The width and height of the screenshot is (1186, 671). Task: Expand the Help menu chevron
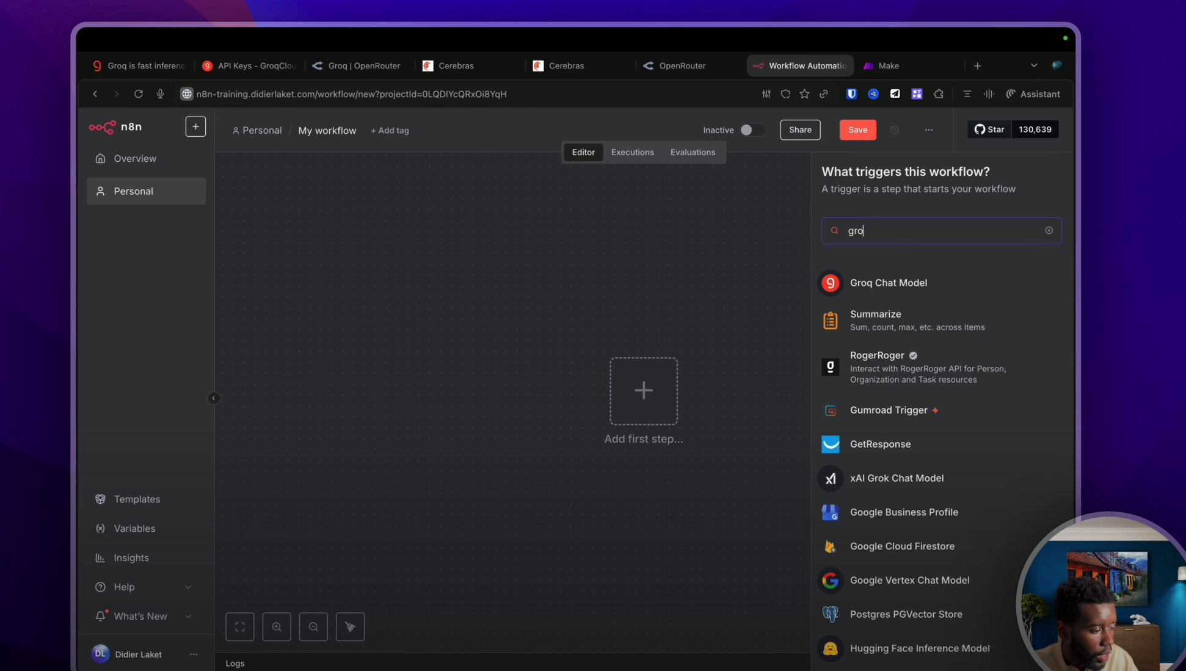(x=188, y=587)
